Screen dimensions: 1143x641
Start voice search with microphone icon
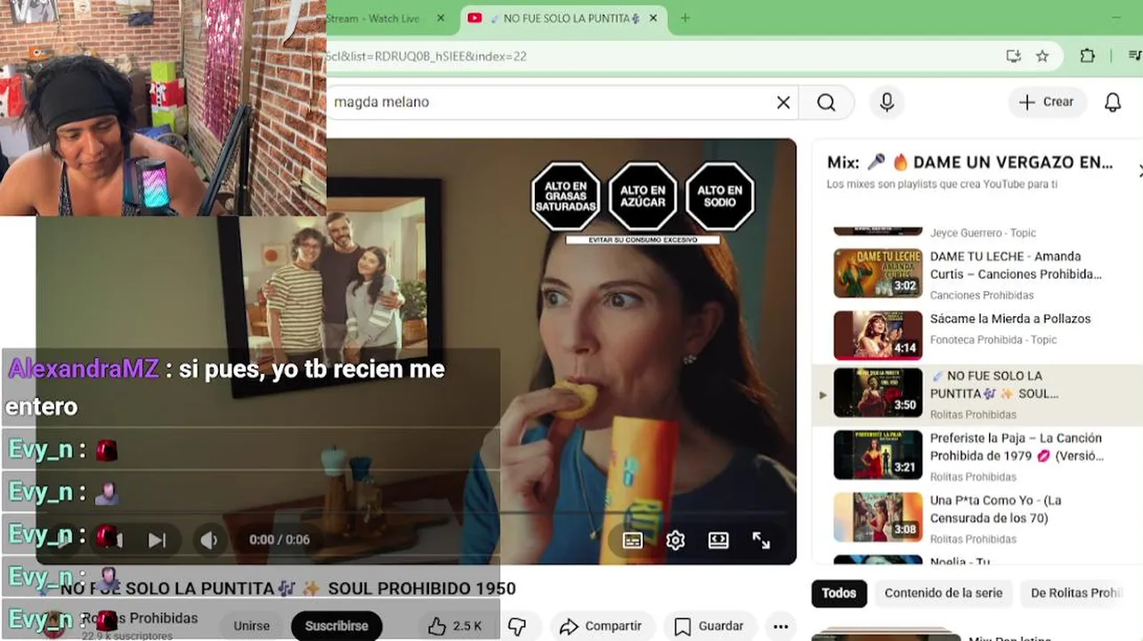[x=887, y=102]
